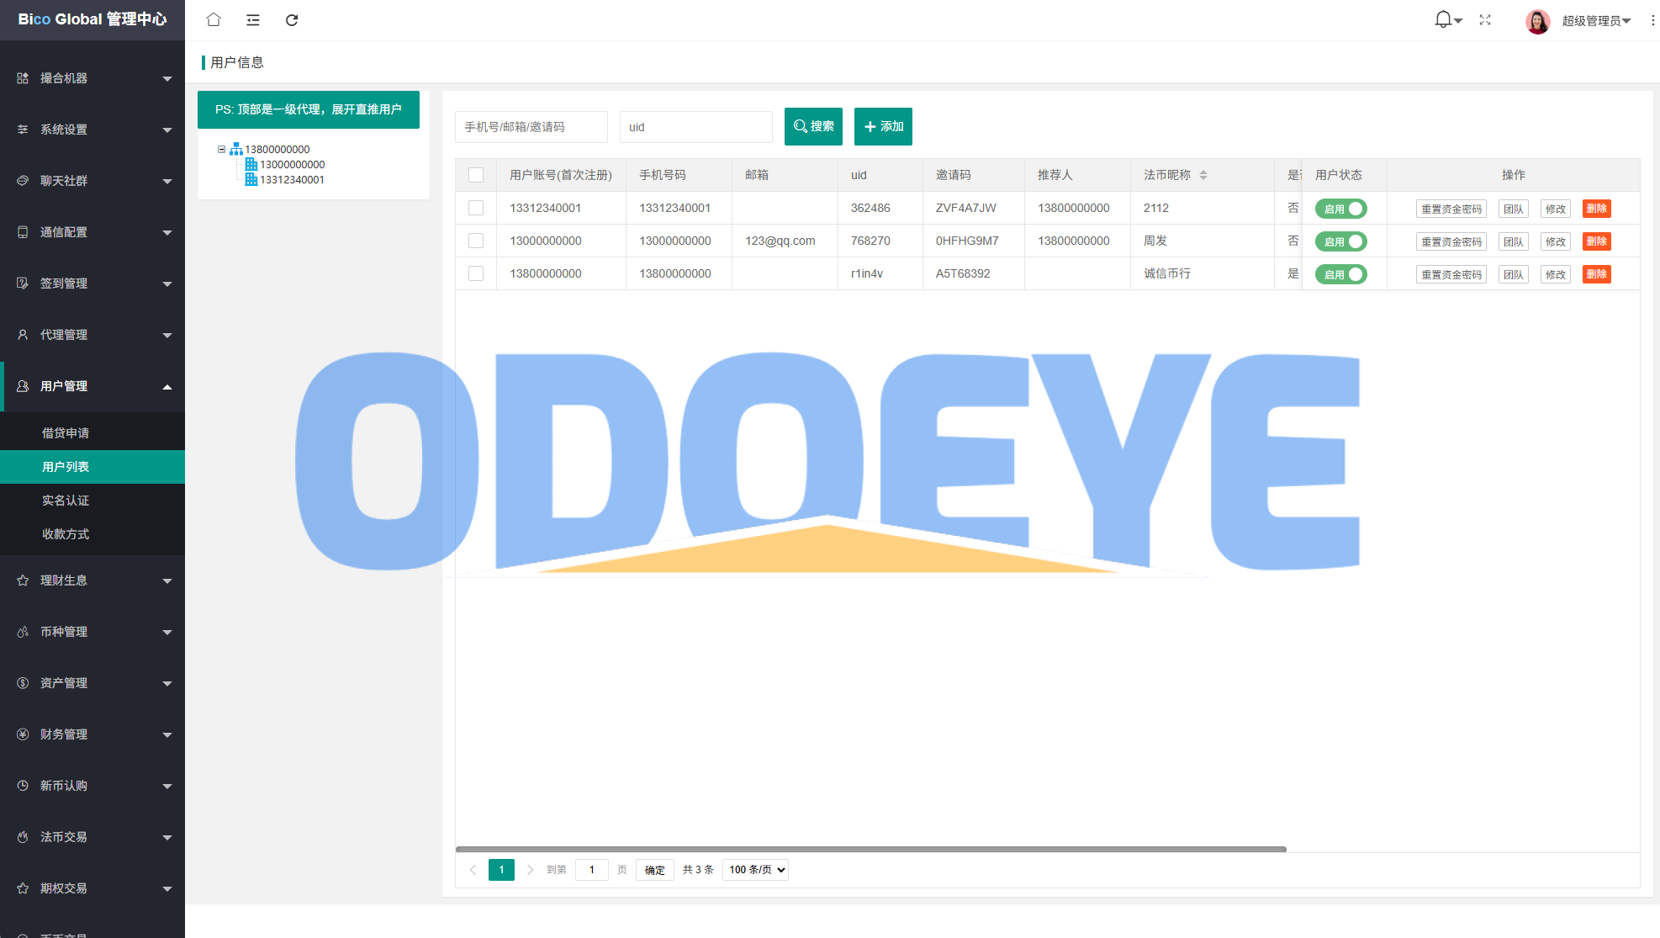Toggle fullscreen with the expand icon
This screenshot has height=938, width=1660.
point(1485,19)
